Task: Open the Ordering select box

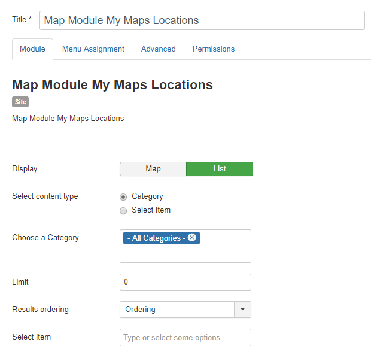Action: pos(177,310)
